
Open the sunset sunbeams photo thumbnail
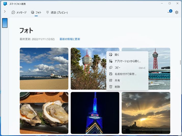coord(146,113)
